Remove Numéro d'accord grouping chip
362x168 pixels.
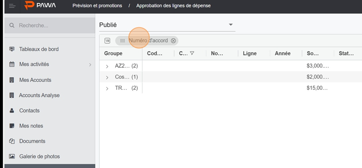(173, 41)
